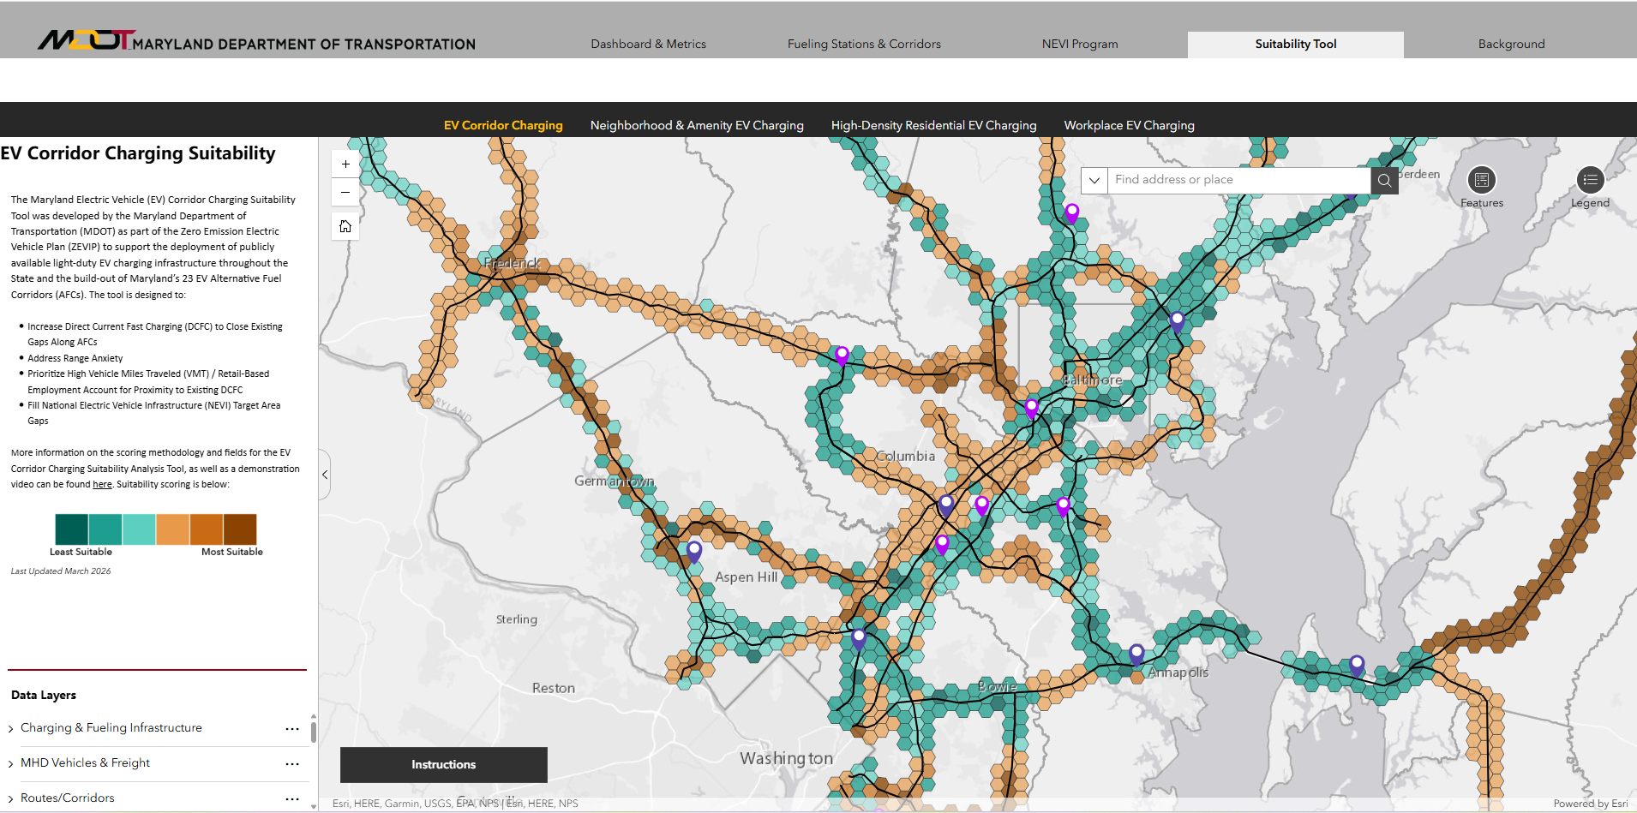Screen dimensions: 1637x813
Task: Click the Instructions button
Action: (443, 764)
